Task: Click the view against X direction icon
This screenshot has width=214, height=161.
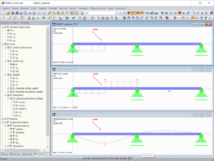Action: click(160, 18)
